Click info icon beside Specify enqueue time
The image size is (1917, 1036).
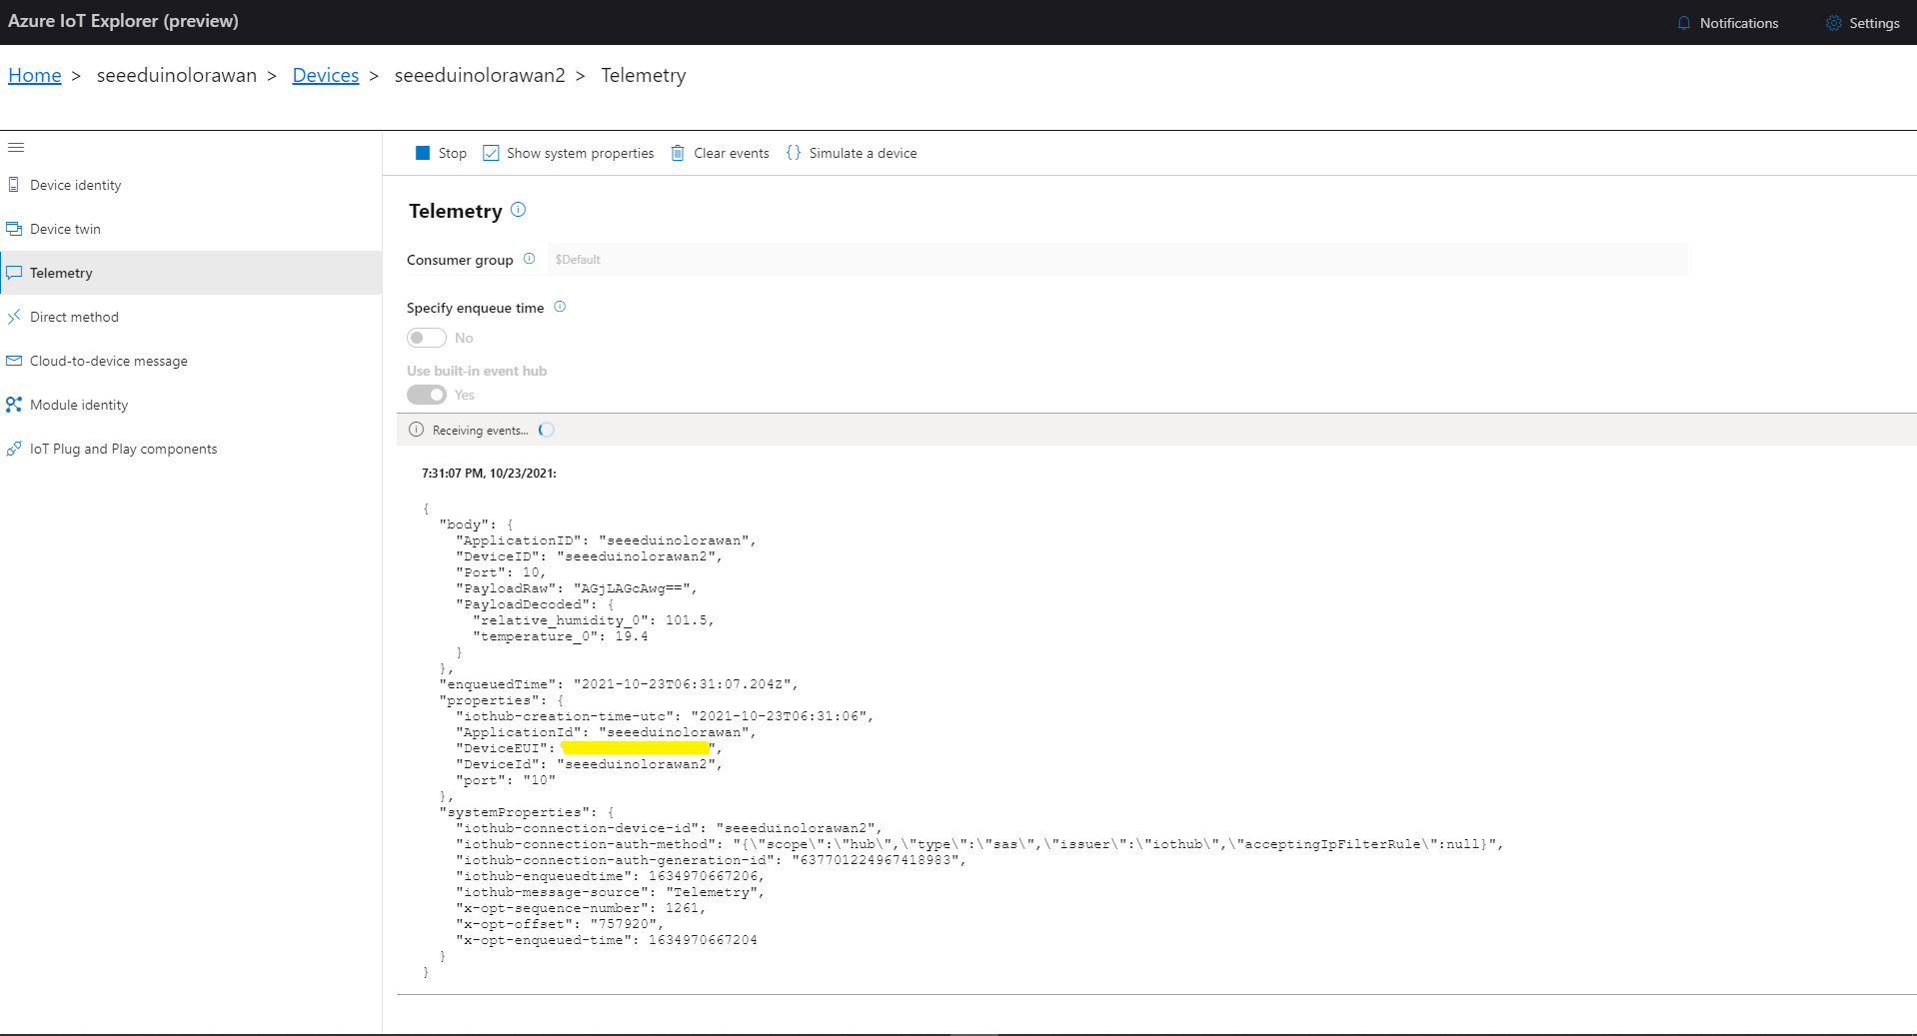pyautogui.click(x=560, y=307)
